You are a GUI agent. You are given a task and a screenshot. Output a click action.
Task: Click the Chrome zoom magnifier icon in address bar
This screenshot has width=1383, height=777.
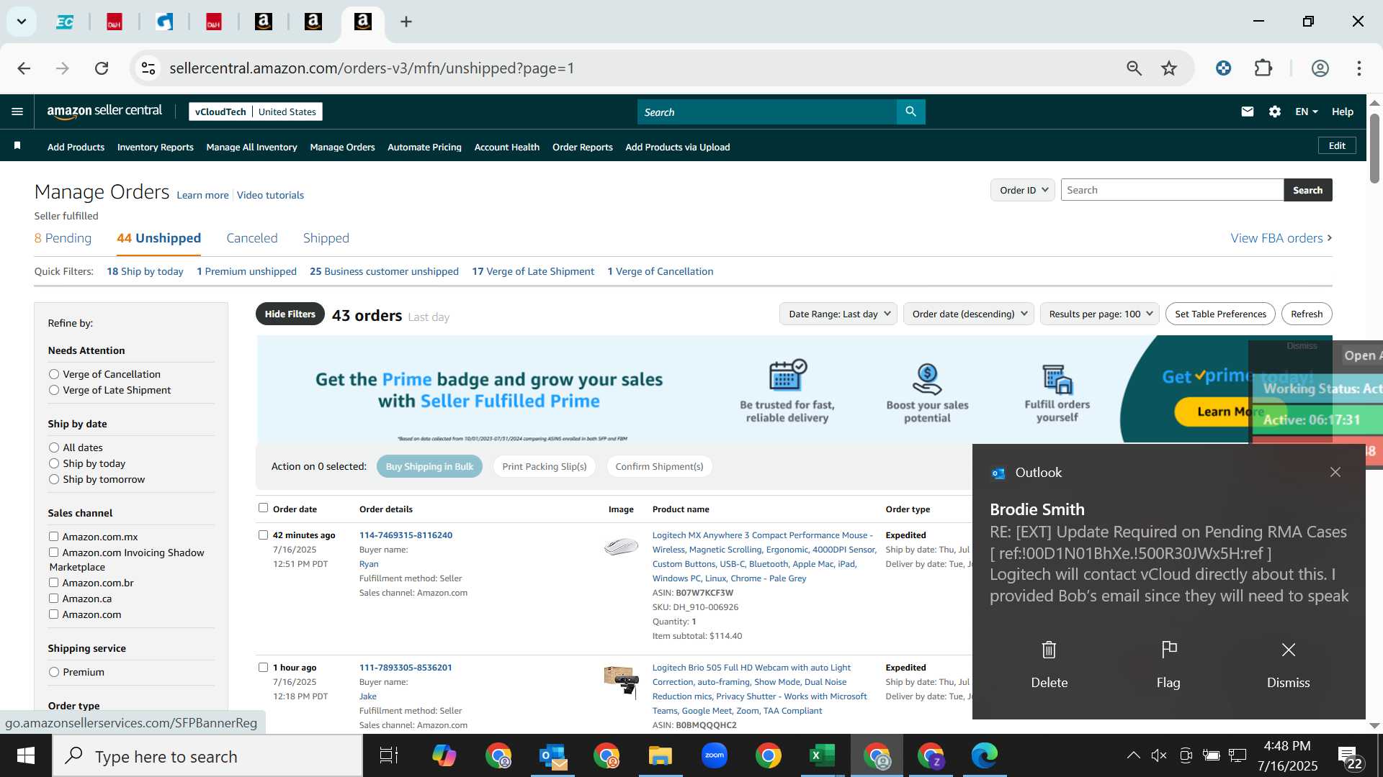tap(1134, 68)
